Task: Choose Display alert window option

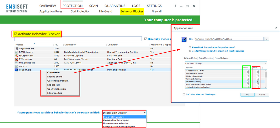Action: point(124,117)
